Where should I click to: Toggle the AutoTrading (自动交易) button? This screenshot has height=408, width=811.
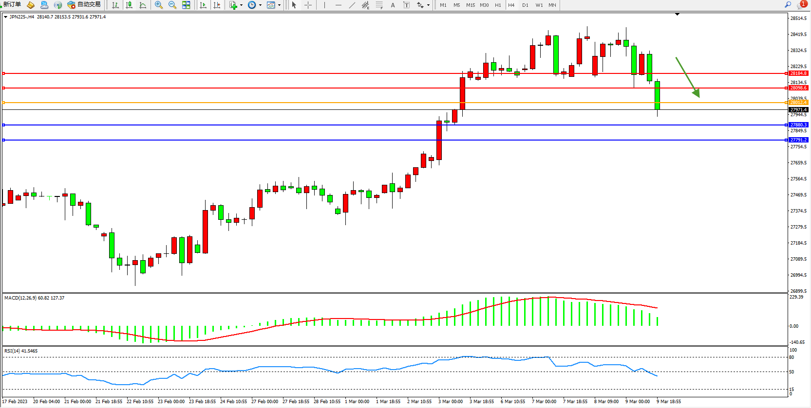84,5
